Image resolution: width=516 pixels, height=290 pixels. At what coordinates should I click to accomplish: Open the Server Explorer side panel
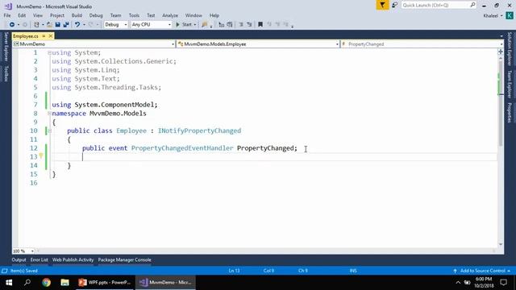6,47
